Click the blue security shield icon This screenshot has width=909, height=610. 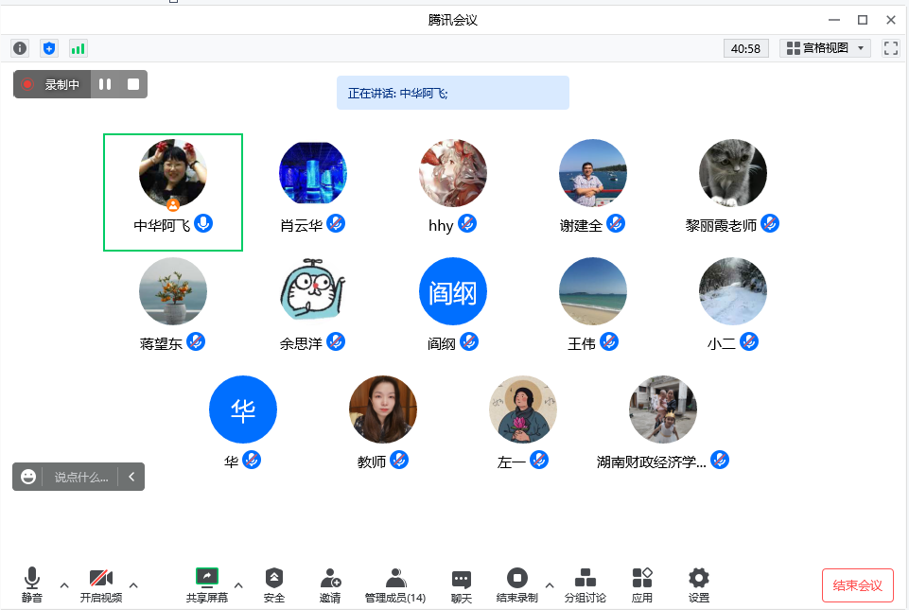49,48
